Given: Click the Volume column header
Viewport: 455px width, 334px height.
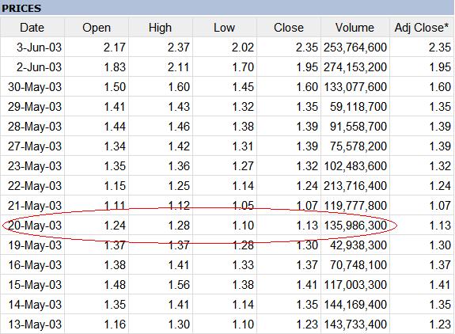Looking at the screenshot, I should (355, 28).
